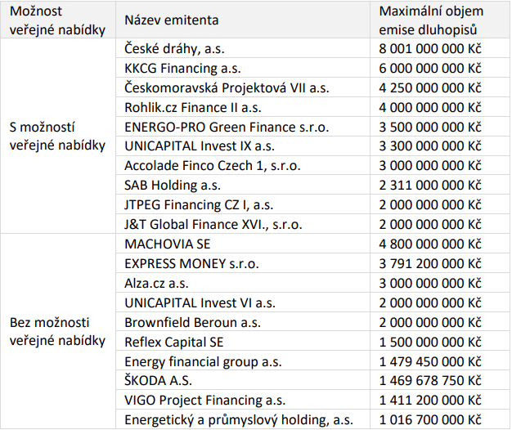Click the MACHOVIA SE issuer cell
Image resolution: width=512 pixels, height=430 pixels.
click(x=243, y=244)
